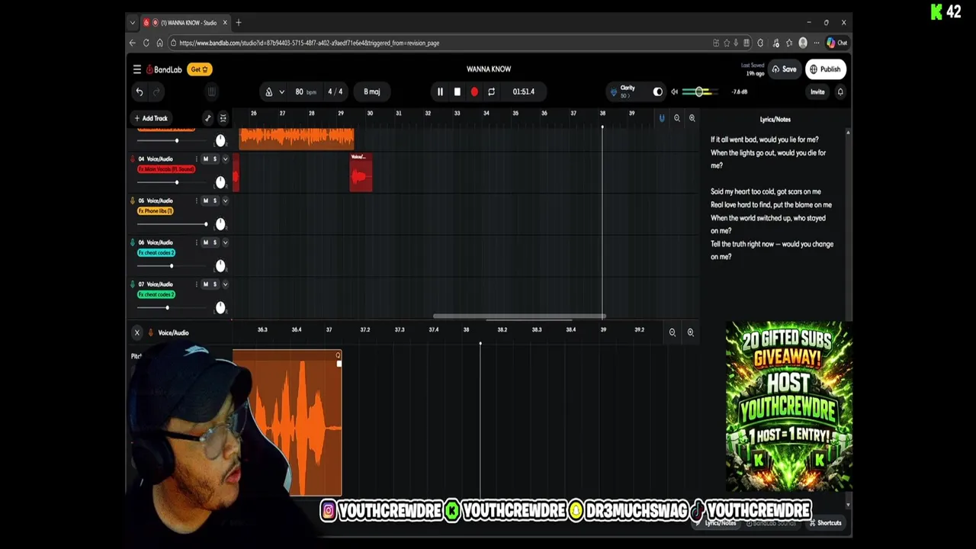Click the browser address bar URL

pos(309,43)
